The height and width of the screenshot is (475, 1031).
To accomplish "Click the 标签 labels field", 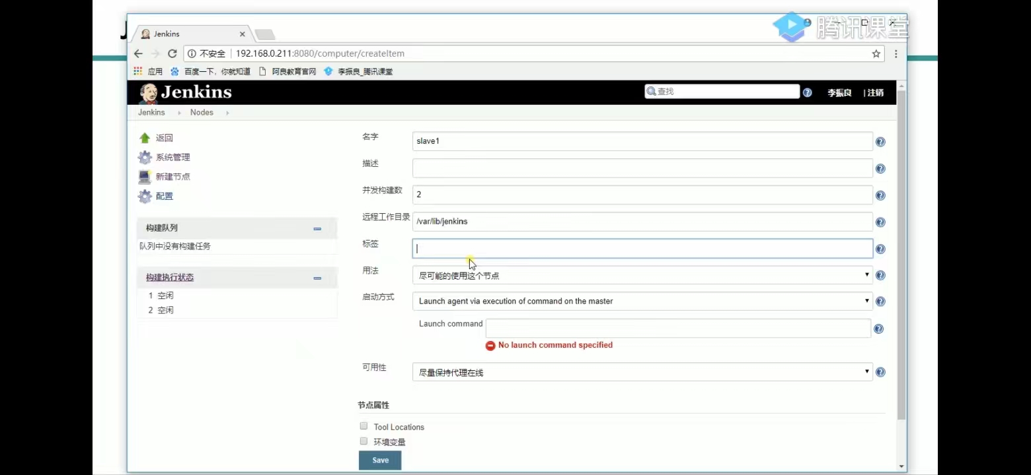I will click(642, 248).
